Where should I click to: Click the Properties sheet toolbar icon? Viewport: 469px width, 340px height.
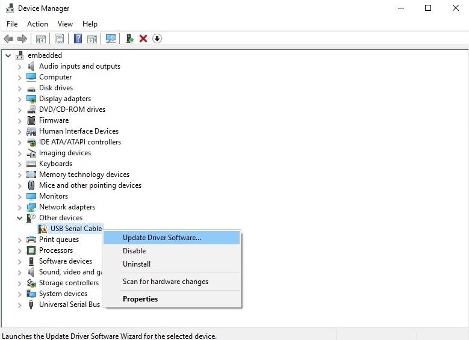click(x=59, y=39)
